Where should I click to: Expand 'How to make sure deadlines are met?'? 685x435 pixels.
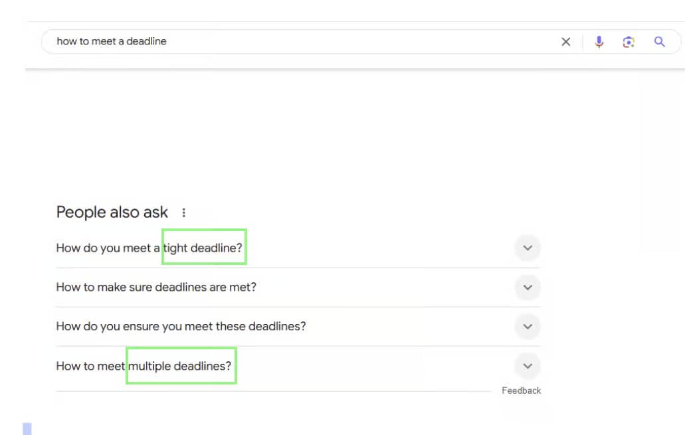528,287
